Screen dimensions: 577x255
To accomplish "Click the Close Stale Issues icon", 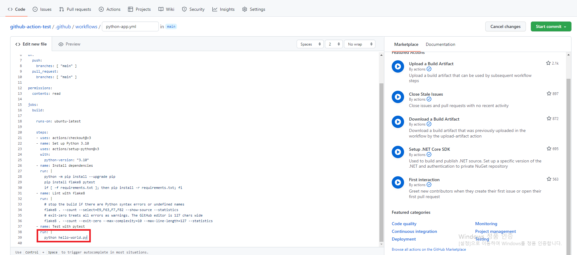I will point(398,97).
